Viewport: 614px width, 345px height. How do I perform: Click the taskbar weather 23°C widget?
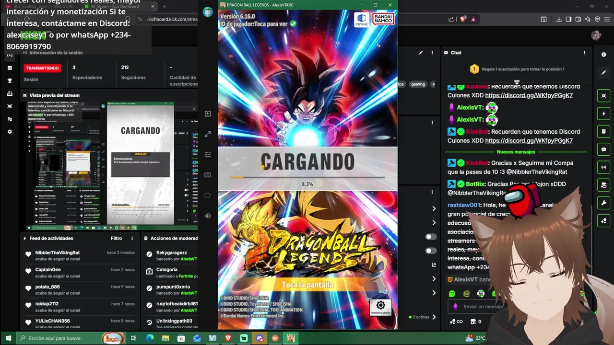point(476,338)
